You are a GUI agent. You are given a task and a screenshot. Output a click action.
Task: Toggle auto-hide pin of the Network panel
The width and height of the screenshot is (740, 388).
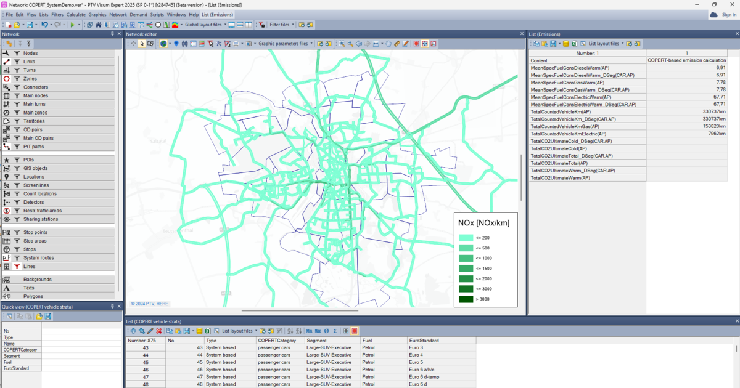point(112,34)
